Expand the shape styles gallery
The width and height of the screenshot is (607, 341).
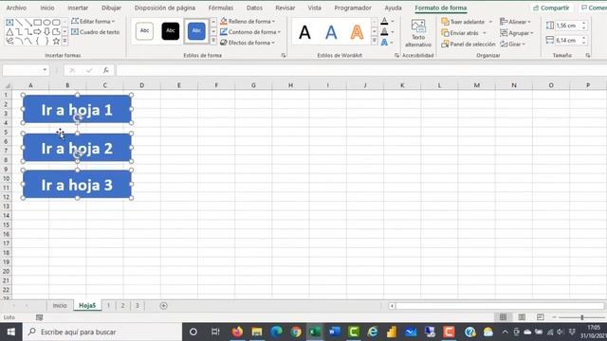(x=213, y=40)
